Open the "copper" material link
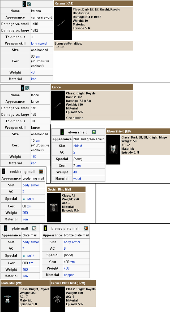This screenshot has width=170, height=312. pos(69,275)
